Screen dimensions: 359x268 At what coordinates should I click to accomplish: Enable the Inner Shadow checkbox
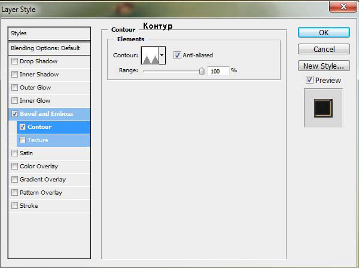14,74
